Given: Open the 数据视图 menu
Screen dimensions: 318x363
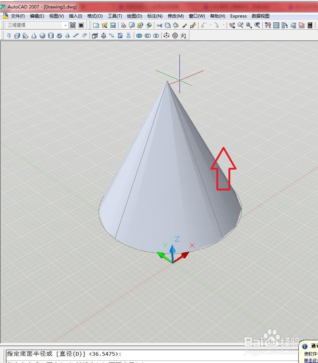Looking at the screenshot, I should [x=261, y=16].
